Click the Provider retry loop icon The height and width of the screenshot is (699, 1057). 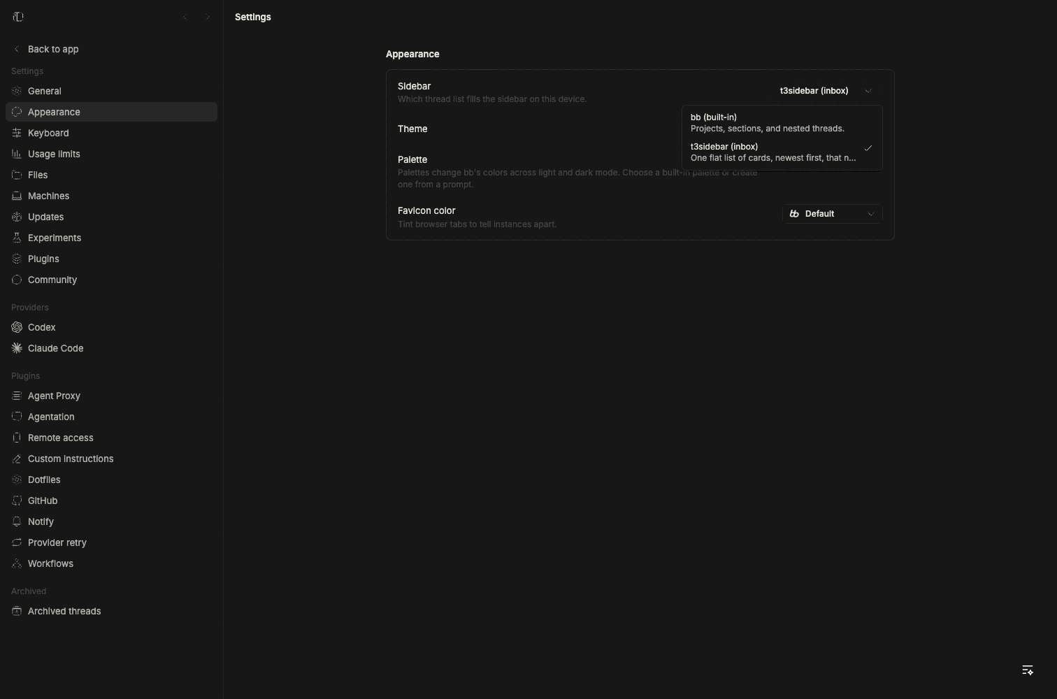17,542
